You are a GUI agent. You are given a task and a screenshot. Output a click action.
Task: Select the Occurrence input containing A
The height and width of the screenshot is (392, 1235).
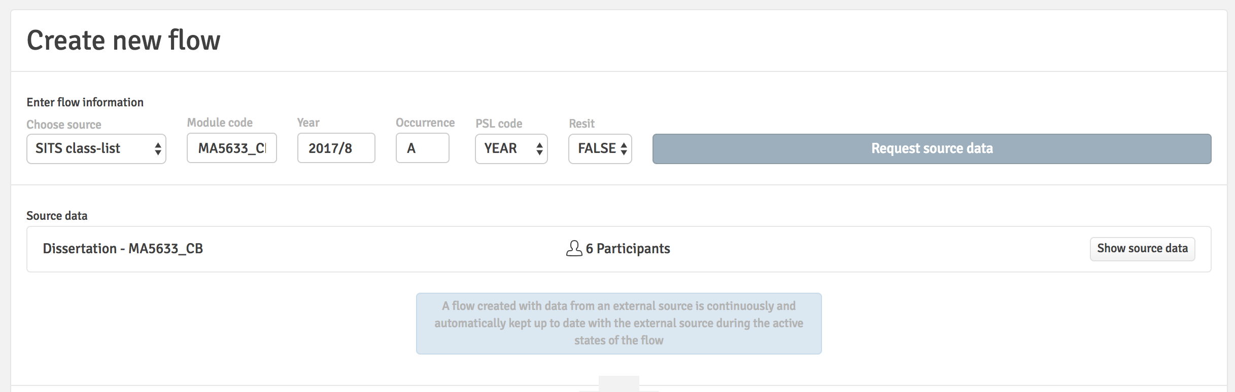point(422,148)
